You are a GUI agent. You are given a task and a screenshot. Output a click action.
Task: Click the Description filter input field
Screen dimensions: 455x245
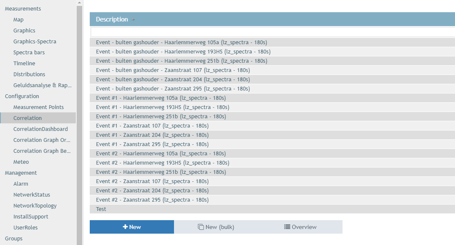[272, 32]
